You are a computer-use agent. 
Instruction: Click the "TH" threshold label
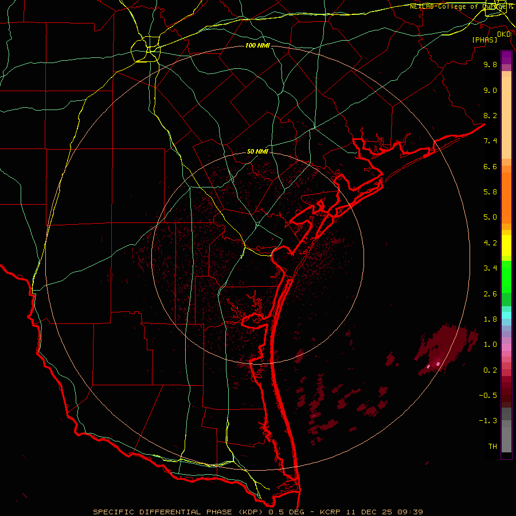tap(492, 447)
